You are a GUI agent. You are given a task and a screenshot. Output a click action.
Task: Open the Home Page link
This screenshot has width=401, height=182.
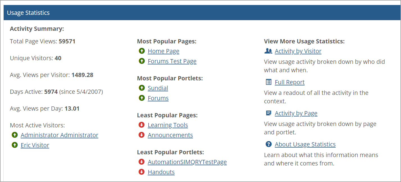(163, 51)
